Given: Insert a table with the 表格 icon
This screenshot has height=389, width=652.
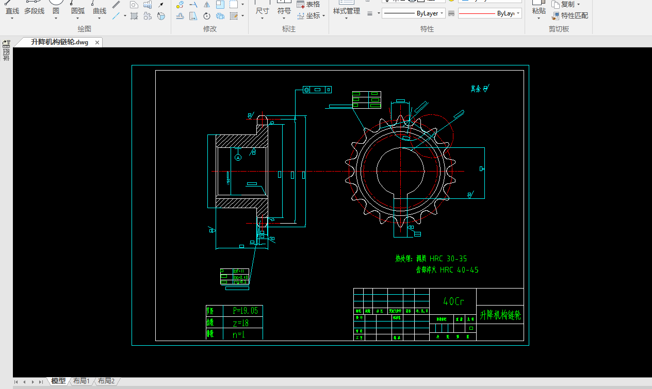Looking at the screenshot, I should [x=301, y=5].
